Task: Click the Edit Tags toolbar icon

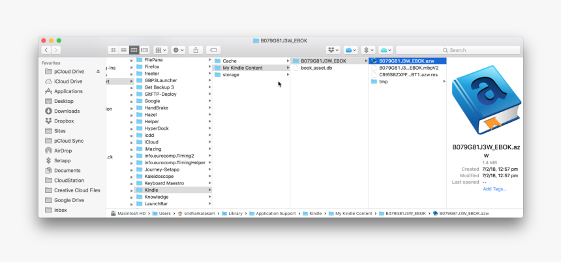Action: 213,50
